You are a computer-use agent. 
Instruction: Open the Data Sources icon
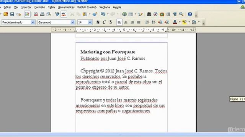pos(168,14)
